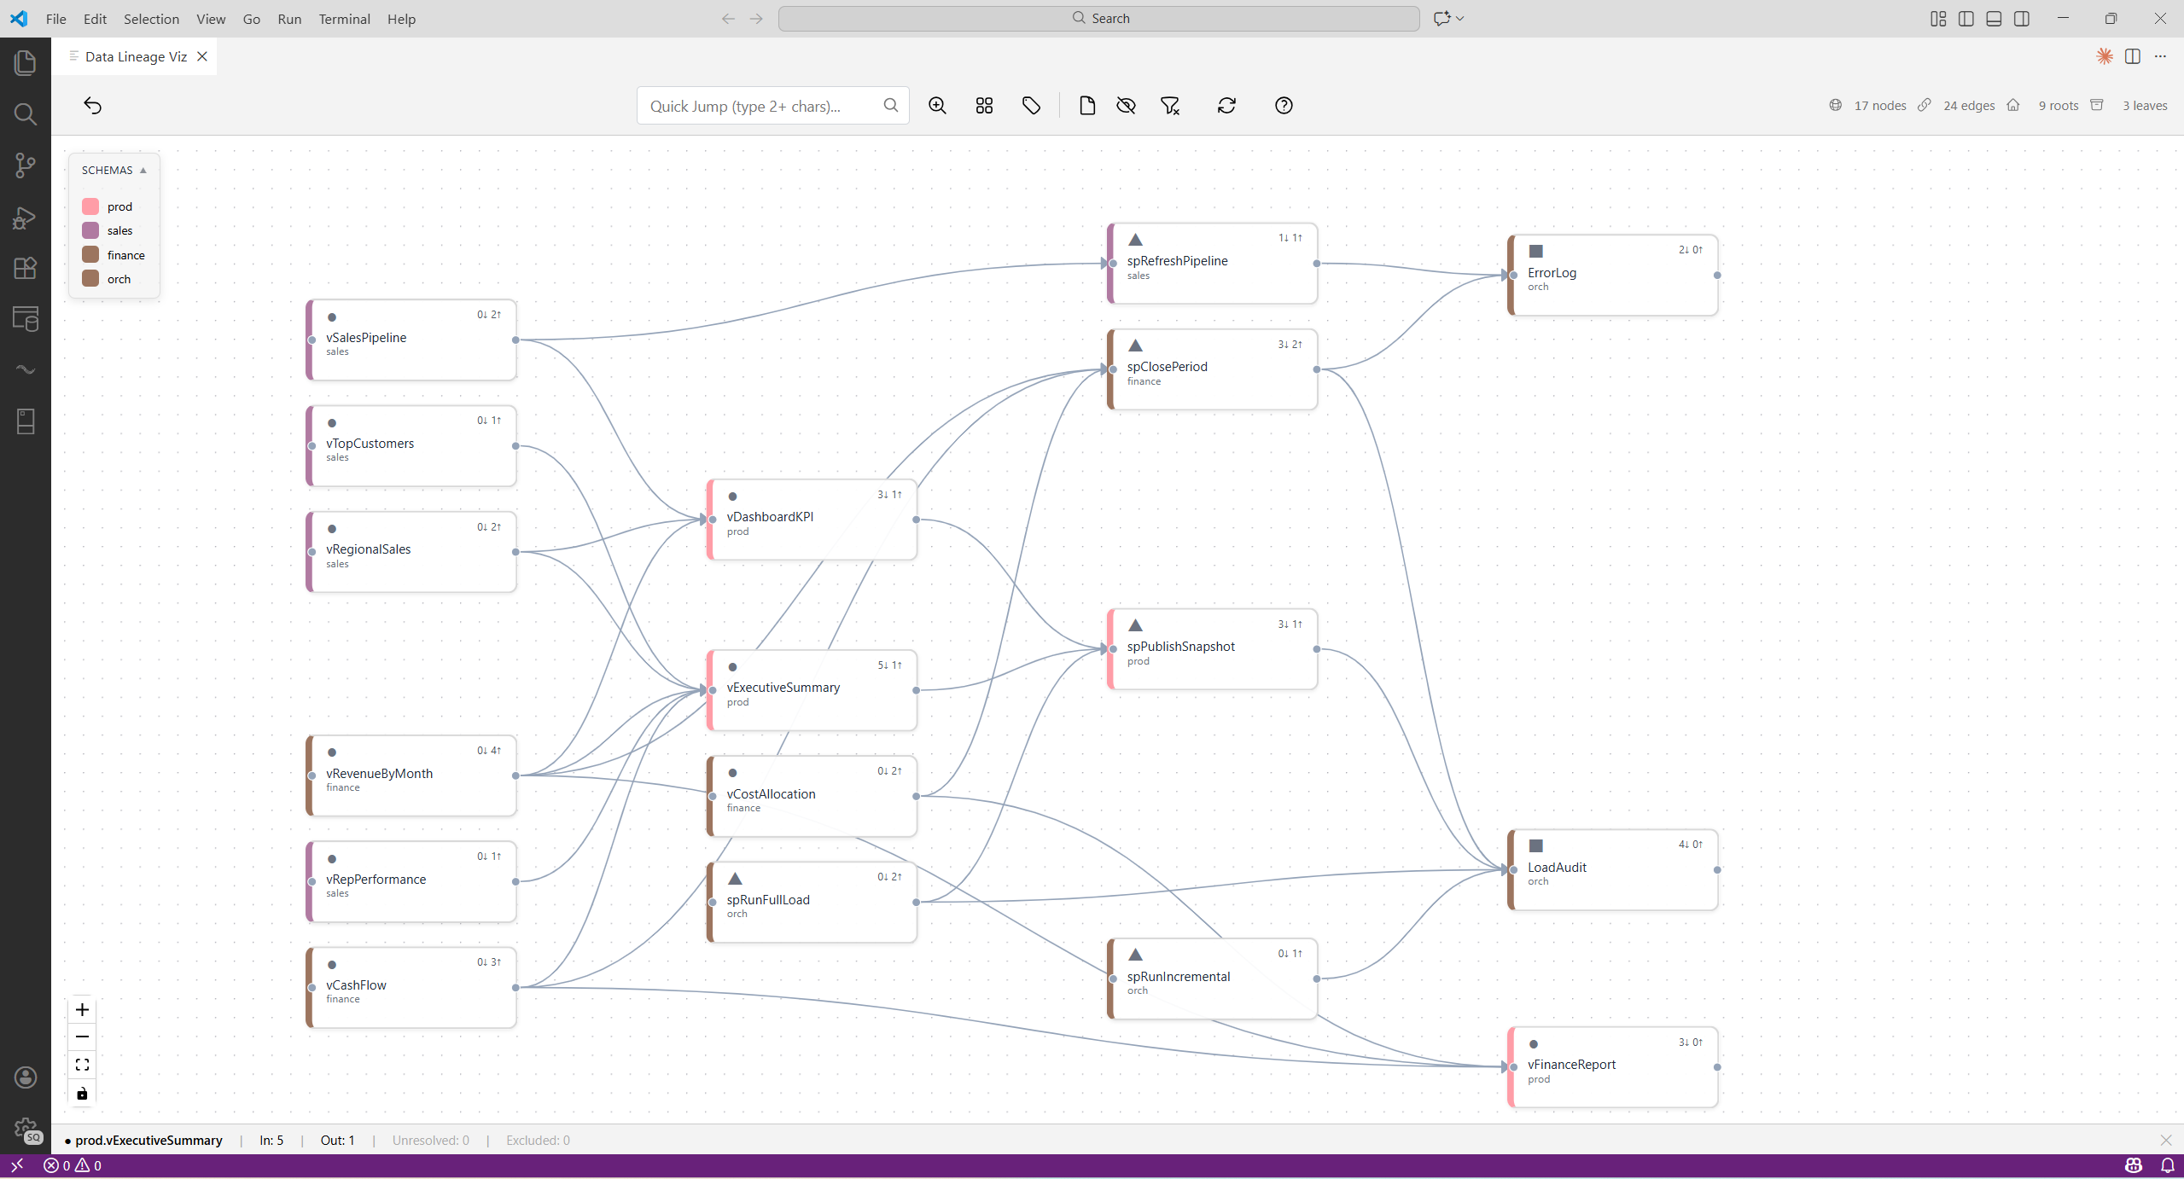Open the Explorer view in activity bar
The width and height of the screenshot is (2184, 1179).
coord(26,62)
